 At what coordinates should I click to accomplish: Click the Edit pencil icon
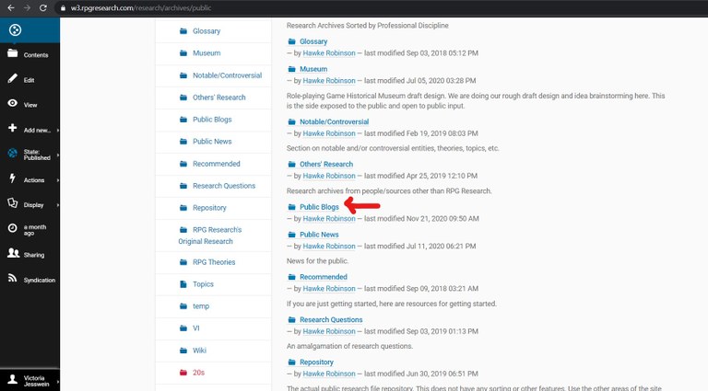point(13,79)
